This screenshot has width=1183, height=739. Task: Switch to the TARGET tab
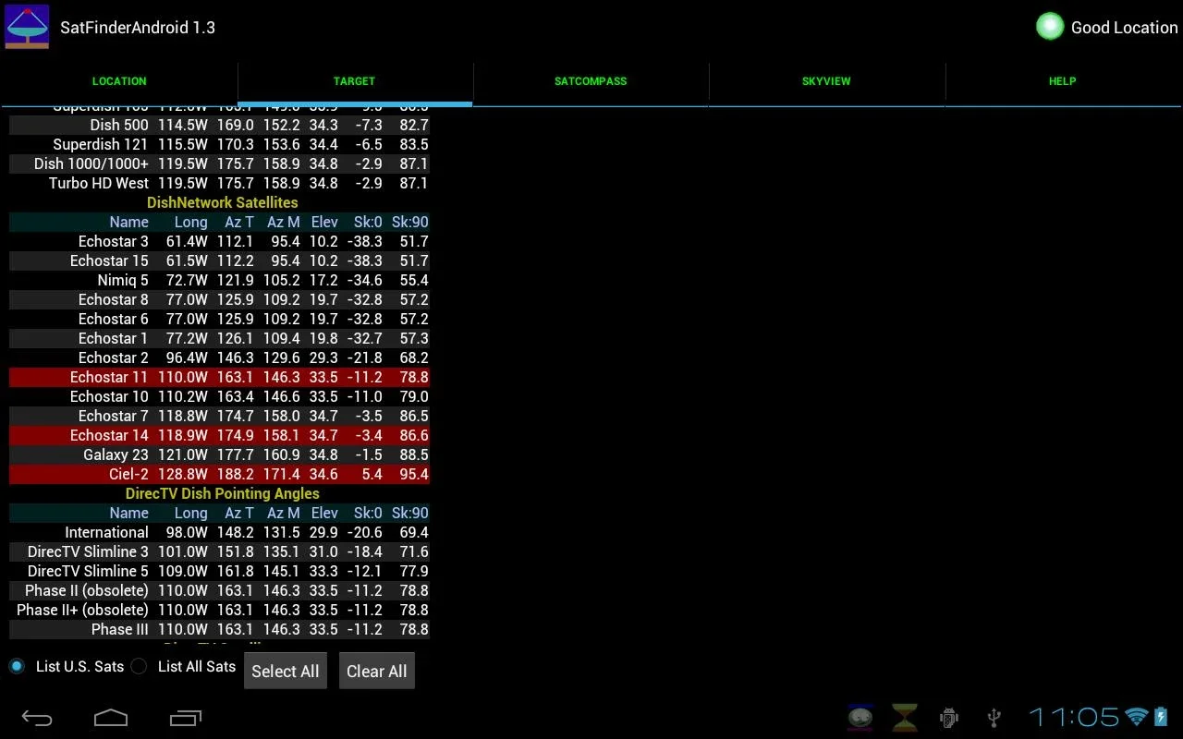(x=355, y=81)
